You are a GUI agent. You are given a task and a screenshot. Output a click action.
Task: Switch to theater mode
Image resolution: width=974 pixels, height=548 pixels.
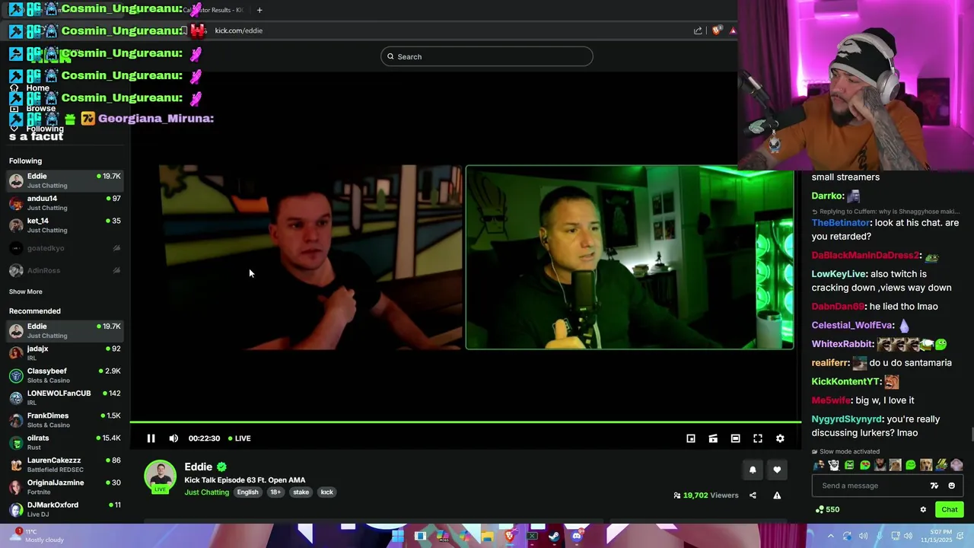coord(735,438)
